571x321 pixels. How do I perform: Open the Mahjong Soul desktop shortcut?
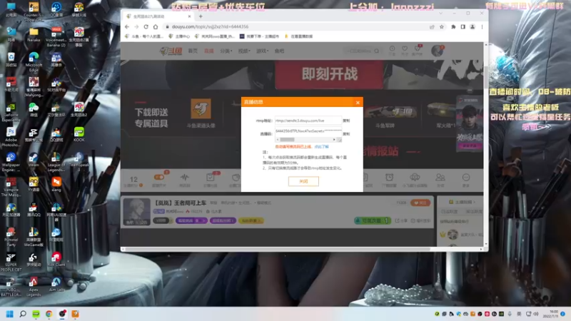pyautogui.click(x=34, y=87)
